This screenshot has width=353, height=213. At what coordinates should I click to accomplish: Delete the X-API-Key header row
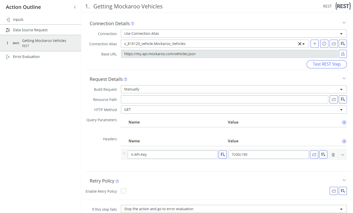click(x=333, y=154)
